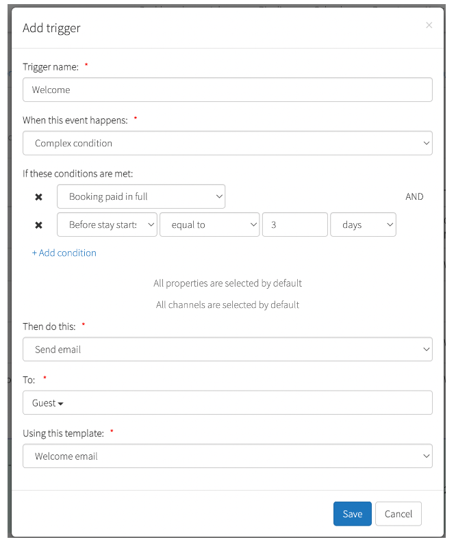Click the All channels are selected text
Viewport: 456px width, 544px height.
coord(227,305)
